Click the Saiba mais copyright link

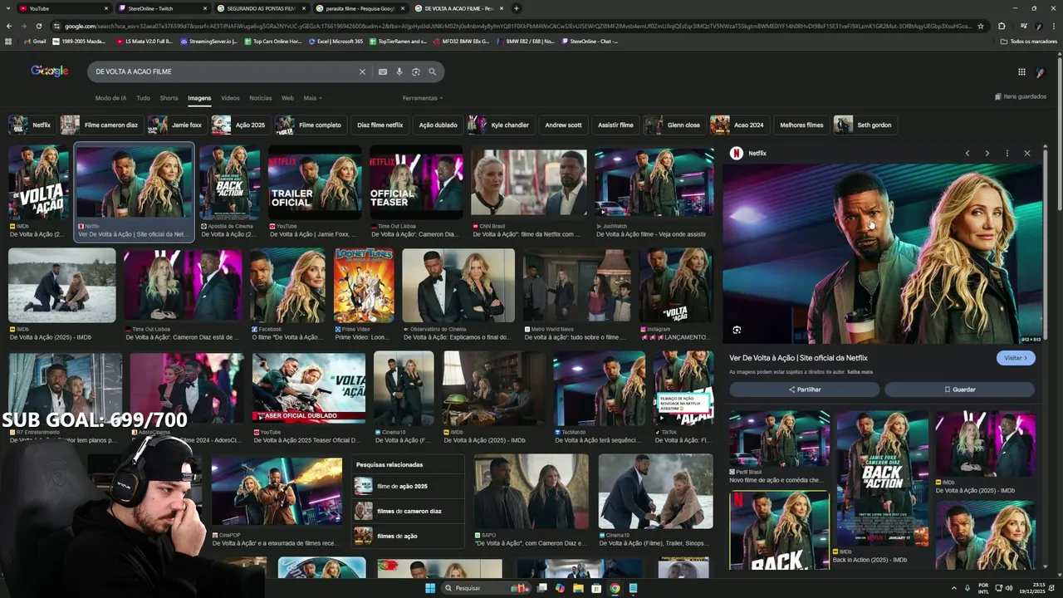click(x=860, y=372)
